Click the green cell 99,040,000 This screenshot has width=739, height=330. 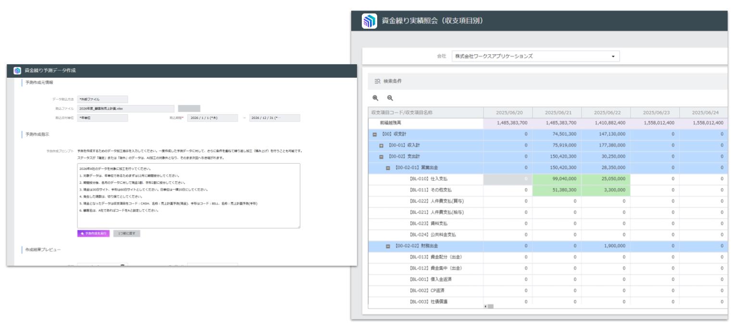[556, 178]
